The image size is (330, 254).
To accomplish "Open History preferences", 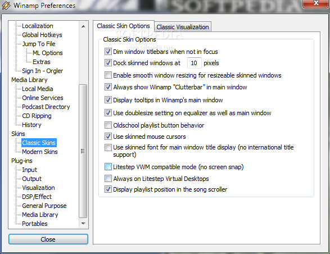I will (x=31, y=125).
